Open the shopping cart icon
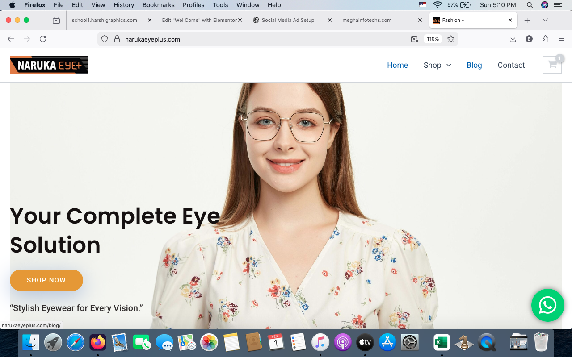 (x=552, y=65)
